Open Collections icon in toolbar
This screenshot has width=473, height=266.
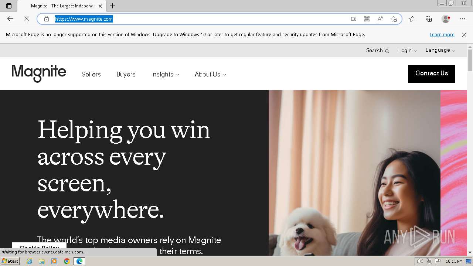[x=429, y=19]
